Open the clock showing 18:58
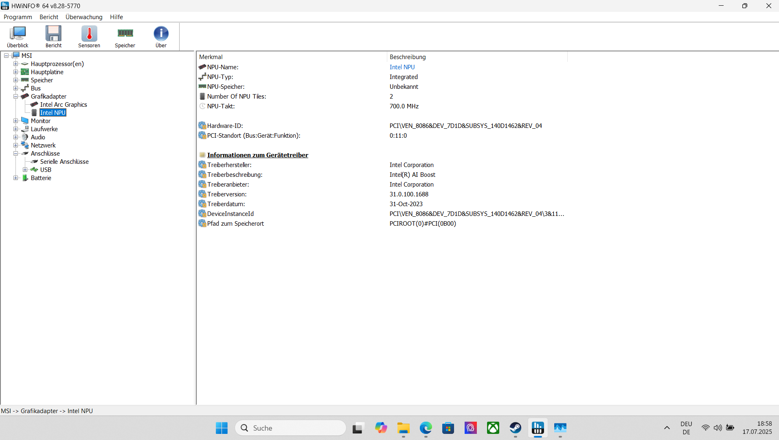 pos(757,428)
